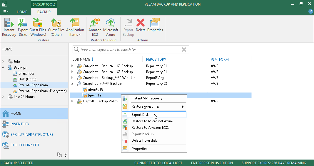Open Guest Files (Other) restore

pyautogui.click(x=56, y=27)
